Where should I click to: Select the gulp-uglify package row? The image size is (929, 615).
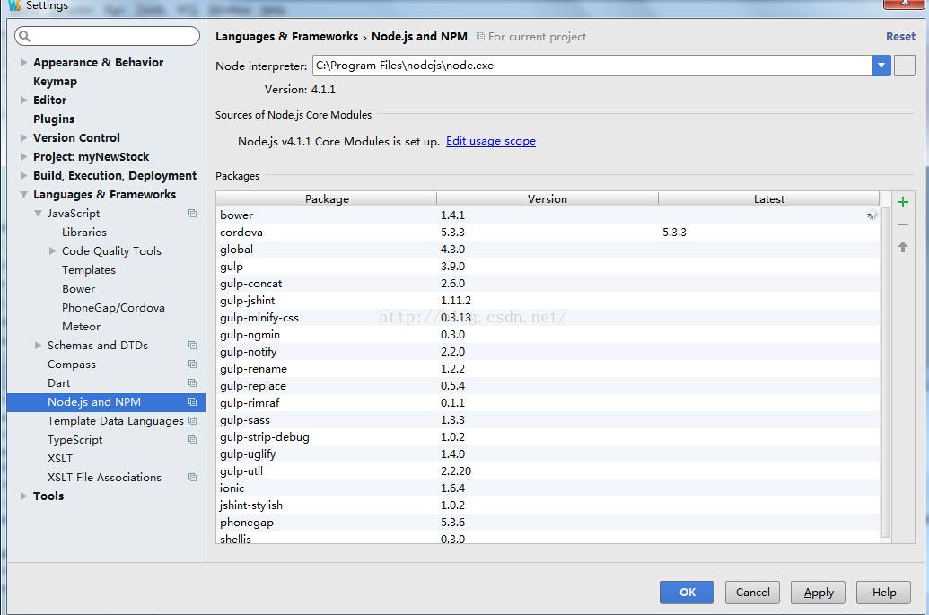click(548, 454)
